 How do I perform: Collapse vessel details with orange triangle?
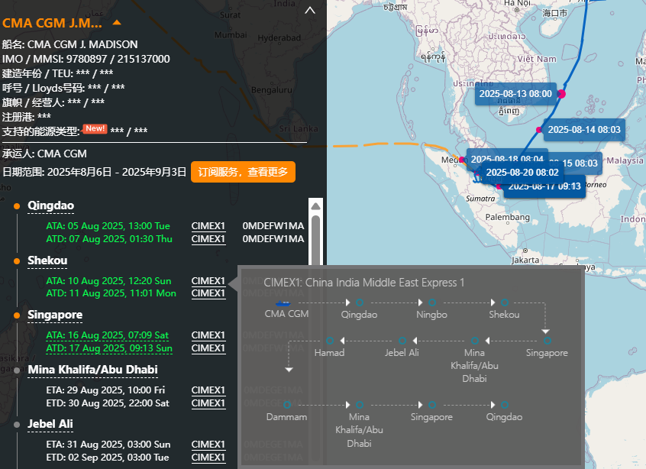[x=117, y=23]
